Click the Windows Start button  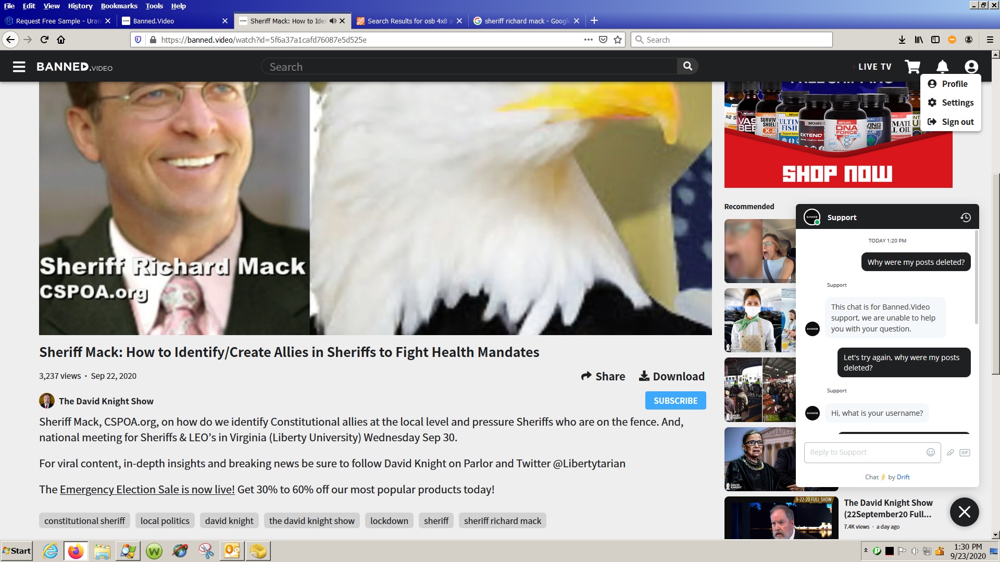click(17, 551)
